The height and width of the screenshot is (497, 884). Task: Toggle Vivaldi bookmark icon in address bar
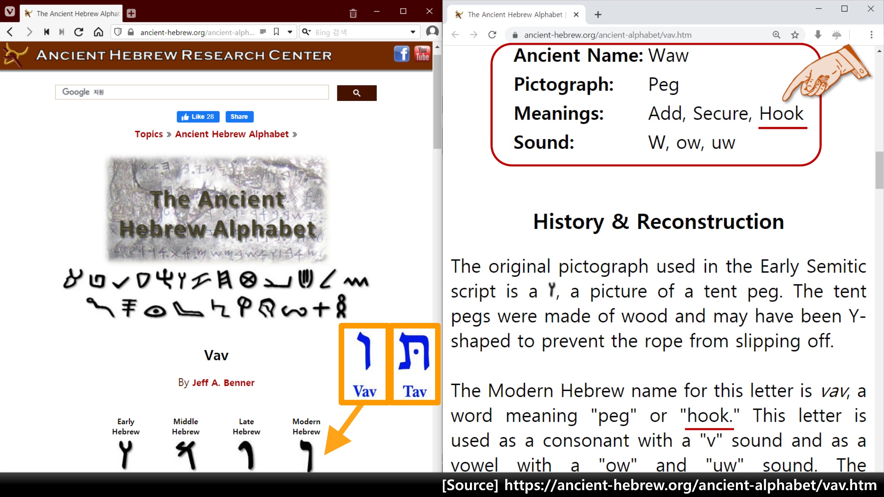tap(276, 32)
